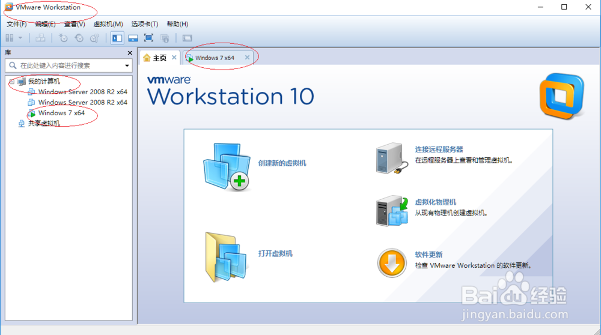
Task: Close the Windows 7 x64 tab
Action: 247,58
